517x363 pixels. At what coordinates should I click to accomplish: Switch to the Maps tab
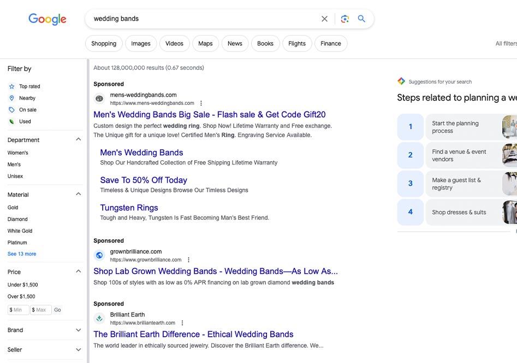click(x=205, y=44)
